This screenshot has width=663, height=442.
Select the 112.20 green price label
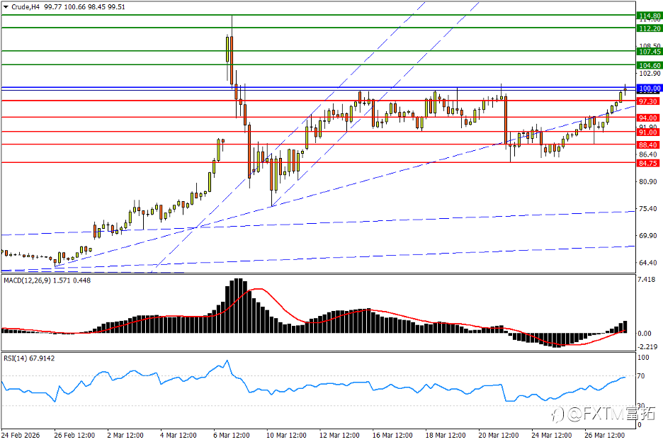point(650,28)
